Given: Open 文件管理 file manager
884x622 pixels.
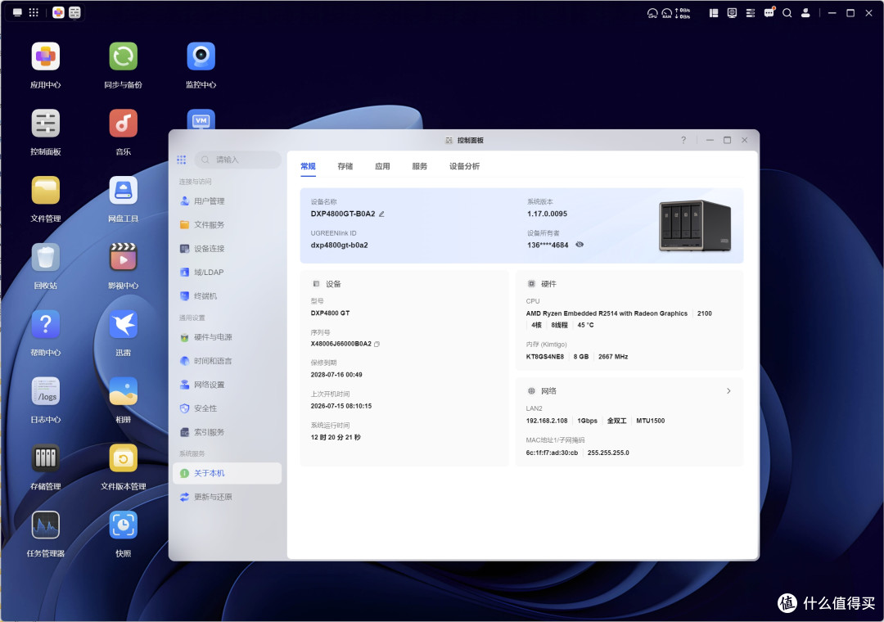Looking at the screenshot, I should click(46, 191).
